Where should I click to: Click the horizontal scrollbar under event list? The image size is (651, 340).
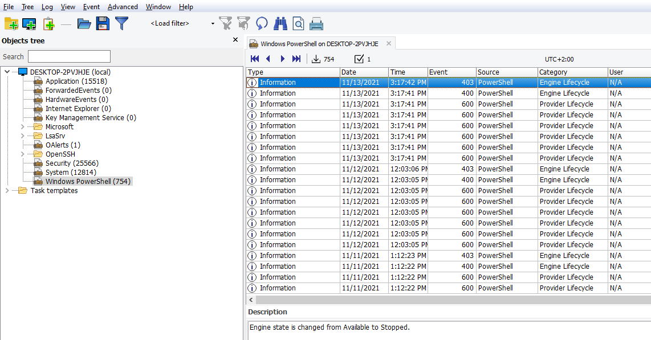tap(445, 300)
